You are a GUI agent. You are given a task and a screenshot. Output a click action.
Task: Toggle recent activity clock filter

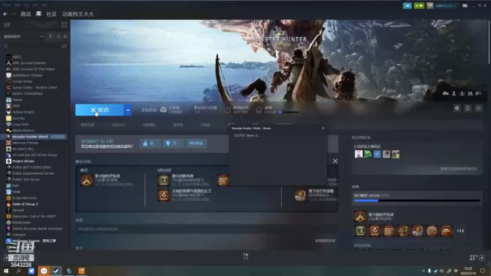tap(58, 37)
